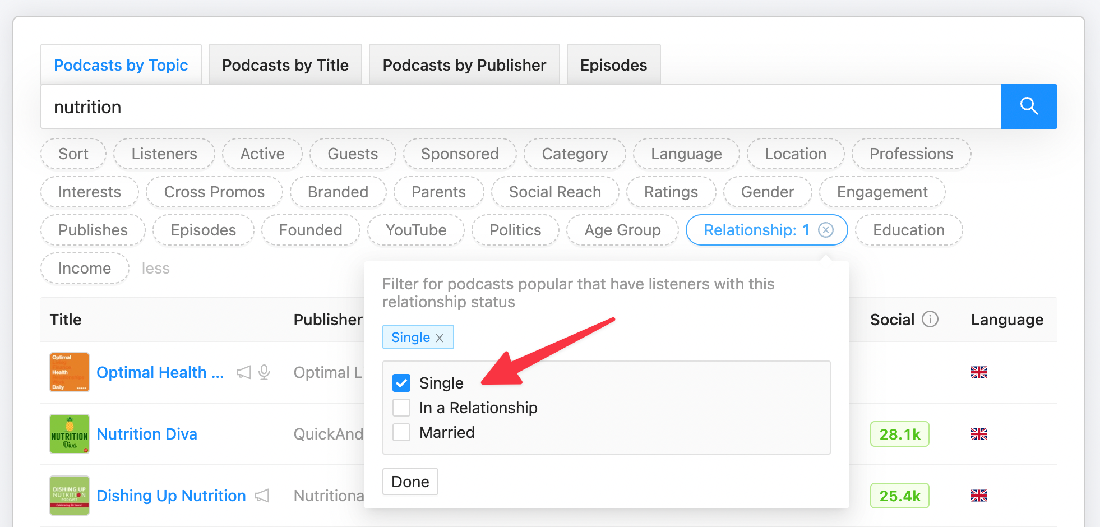Open the Politics filter
This screenshot has height=527, width=1100.
pyautogui.click(x=515, y=230)
